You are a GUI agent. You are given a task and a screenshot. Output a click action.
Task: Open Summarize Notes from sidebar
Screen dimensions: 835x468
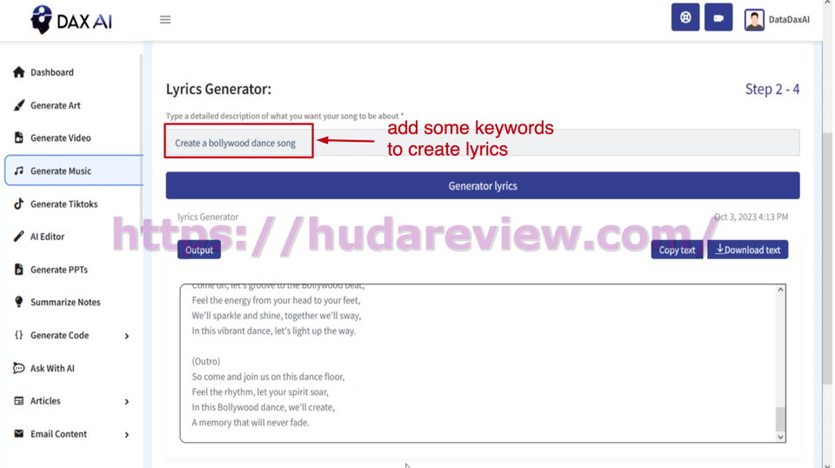pyautogui.click(x=64, y=302)
